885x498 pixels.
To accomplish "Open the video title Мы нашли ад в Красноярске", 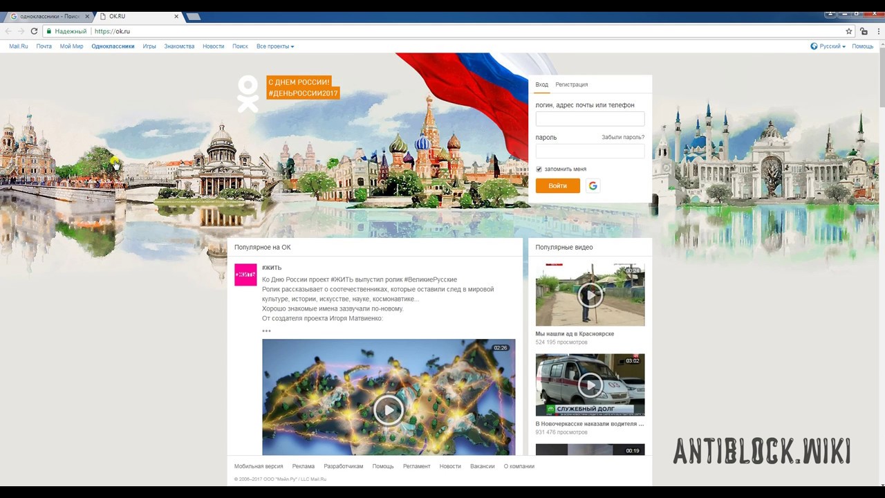I will [575, 333].
